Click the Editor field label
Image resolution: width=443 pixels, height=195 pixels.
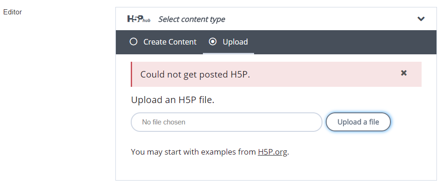click(x=13, y=12)
